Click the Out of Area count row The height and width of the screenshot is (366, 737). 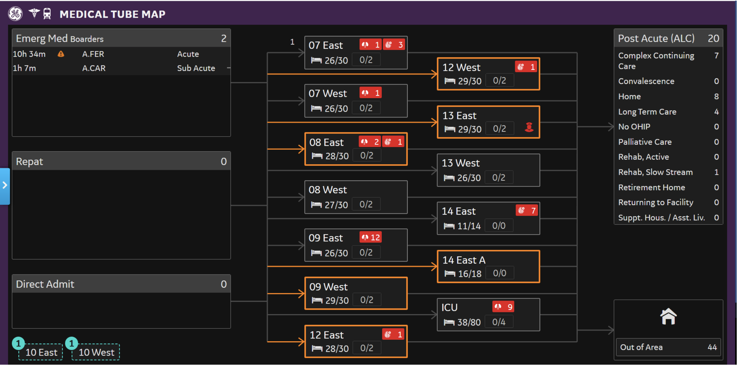click(668, 347)
